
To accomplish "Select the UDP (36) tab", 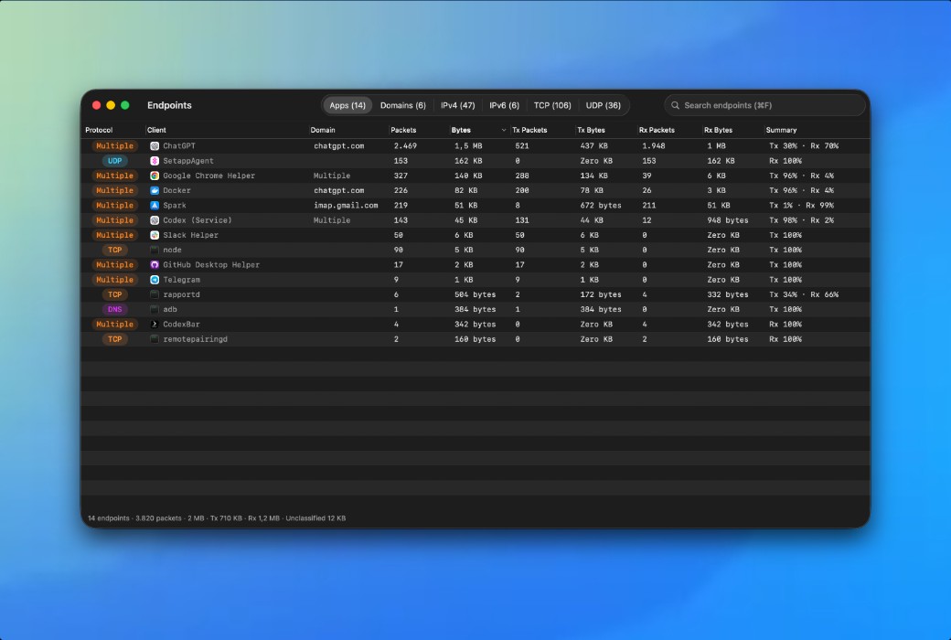I will (603, 105).
